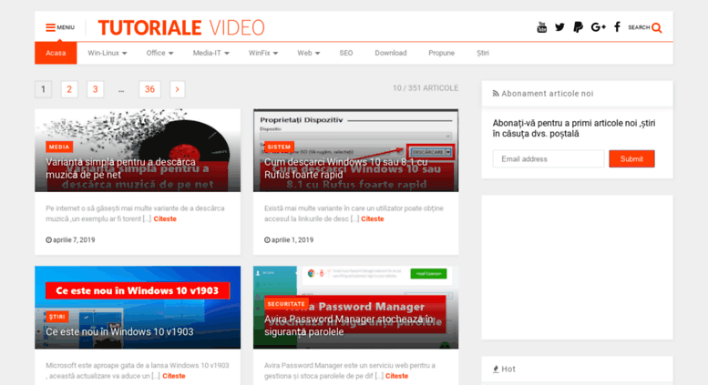This screenshot has width=708, height=385.
Task: Select the Acasa navigation tab
Action: 56,53
